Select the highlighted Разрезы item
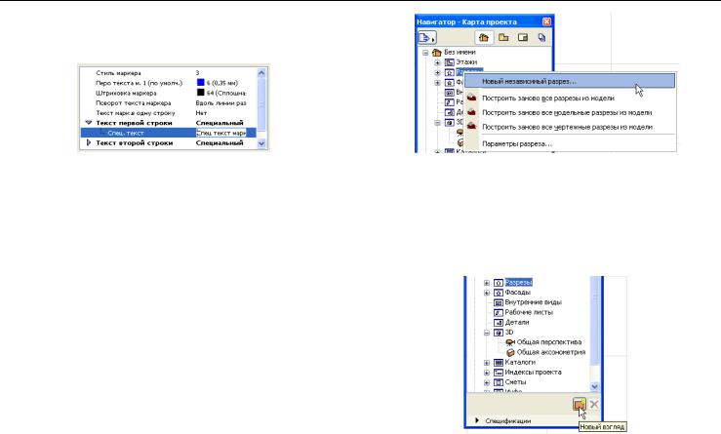 tap(519, 282)
